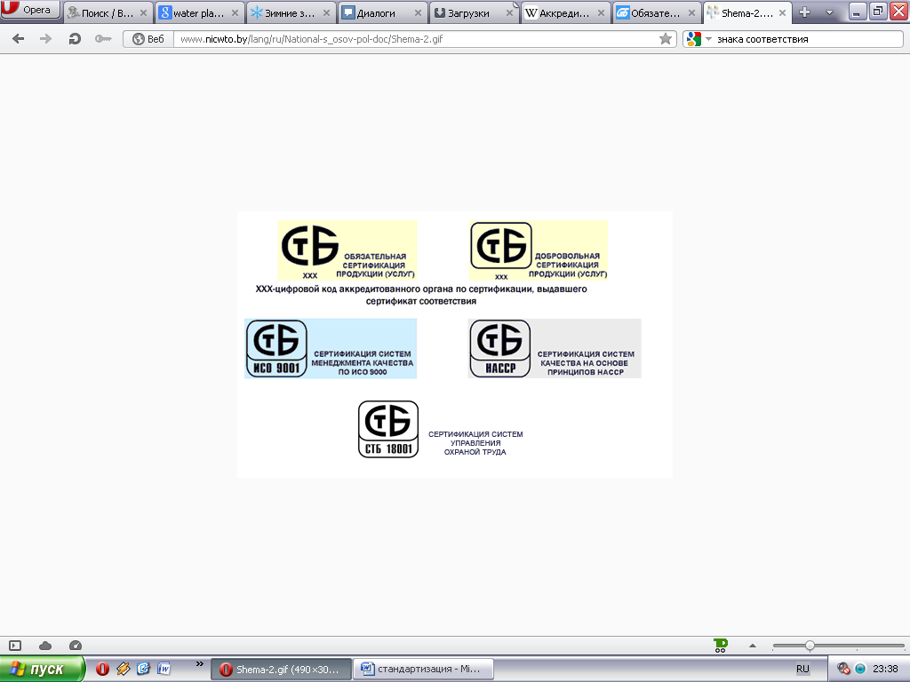This screenshot has height=682, width=910.
Task: Switch to the Загрузки tab
Action: tap(475, 12)
